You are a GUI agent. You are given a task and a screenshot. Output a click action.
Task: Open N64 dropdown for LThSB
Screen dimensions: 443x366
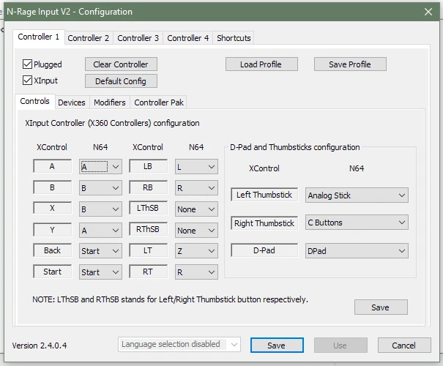tap(196, 209)
